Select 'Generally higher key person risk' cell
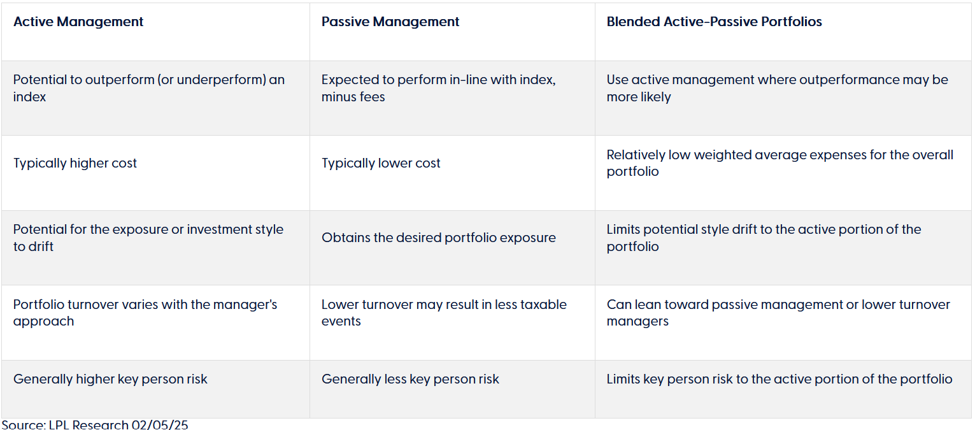975x430 pixels. coord(155,389)
